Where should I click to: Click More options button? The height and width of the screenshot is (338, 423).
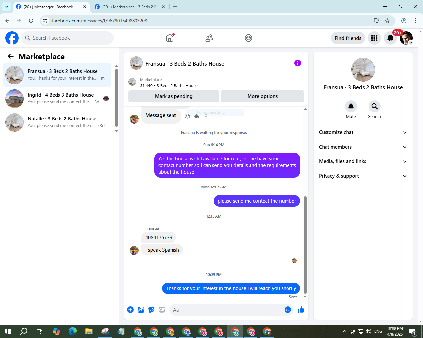pos(262,96)
